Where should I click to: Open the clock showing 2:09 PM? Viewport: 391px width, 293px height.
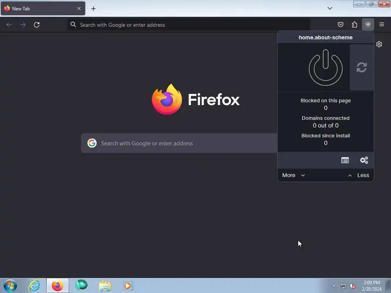tap(372, 286)
